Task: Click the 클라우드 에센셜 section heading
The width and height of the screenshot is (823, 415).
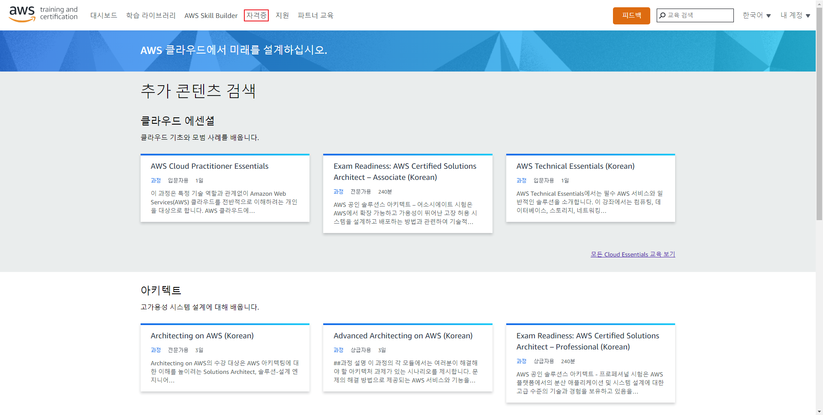Action: 177,121
